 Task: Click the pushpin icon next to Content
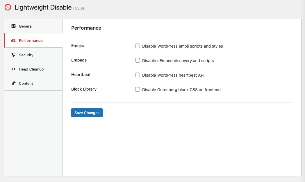pos(13,83)
